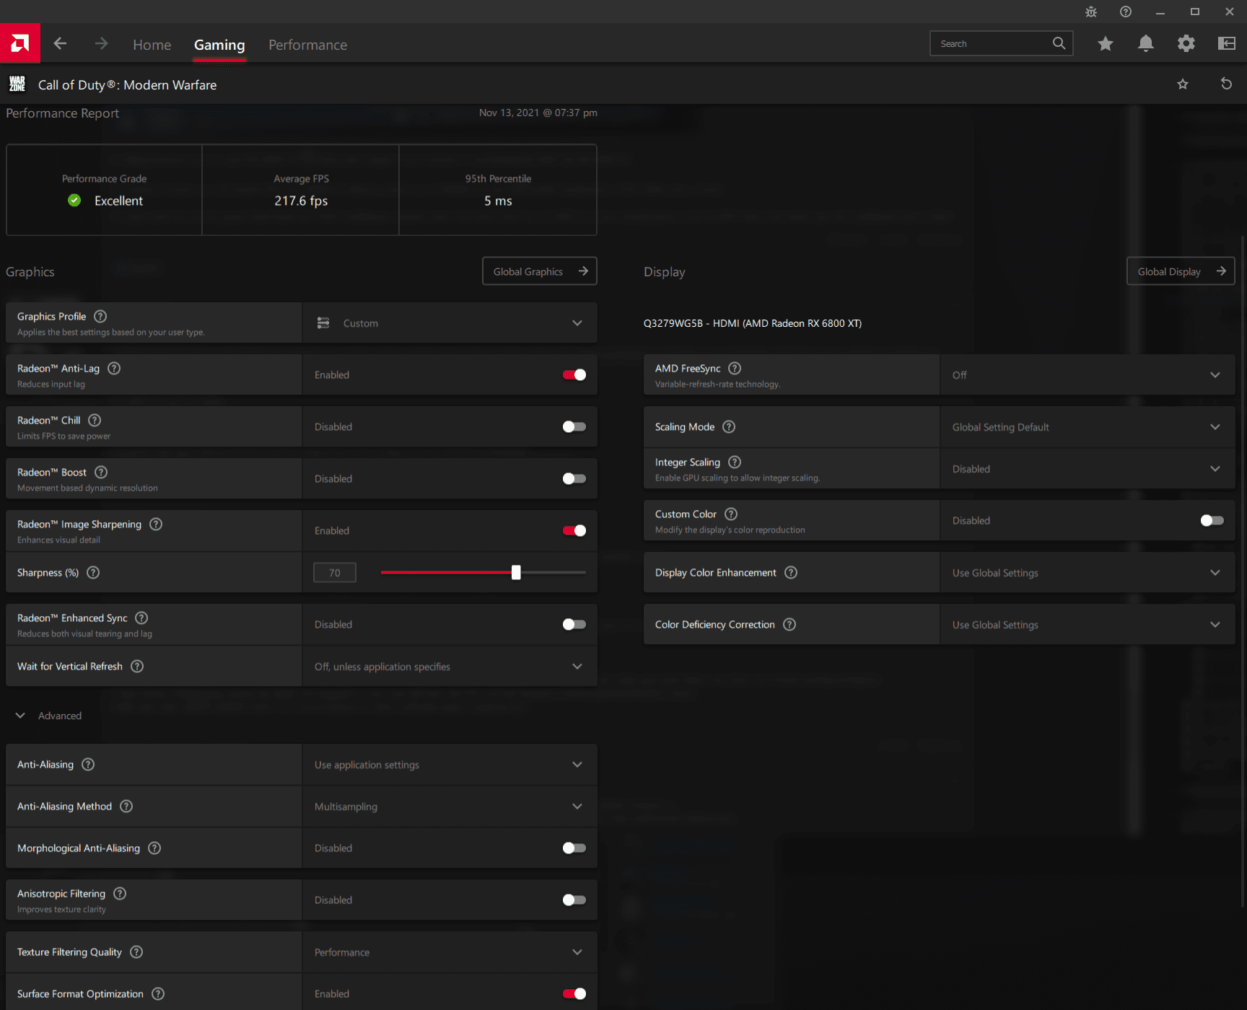Screen dimensions: 1247x1010
Task: Show help for Graphics Profile
Action: [x=100, y=316]
